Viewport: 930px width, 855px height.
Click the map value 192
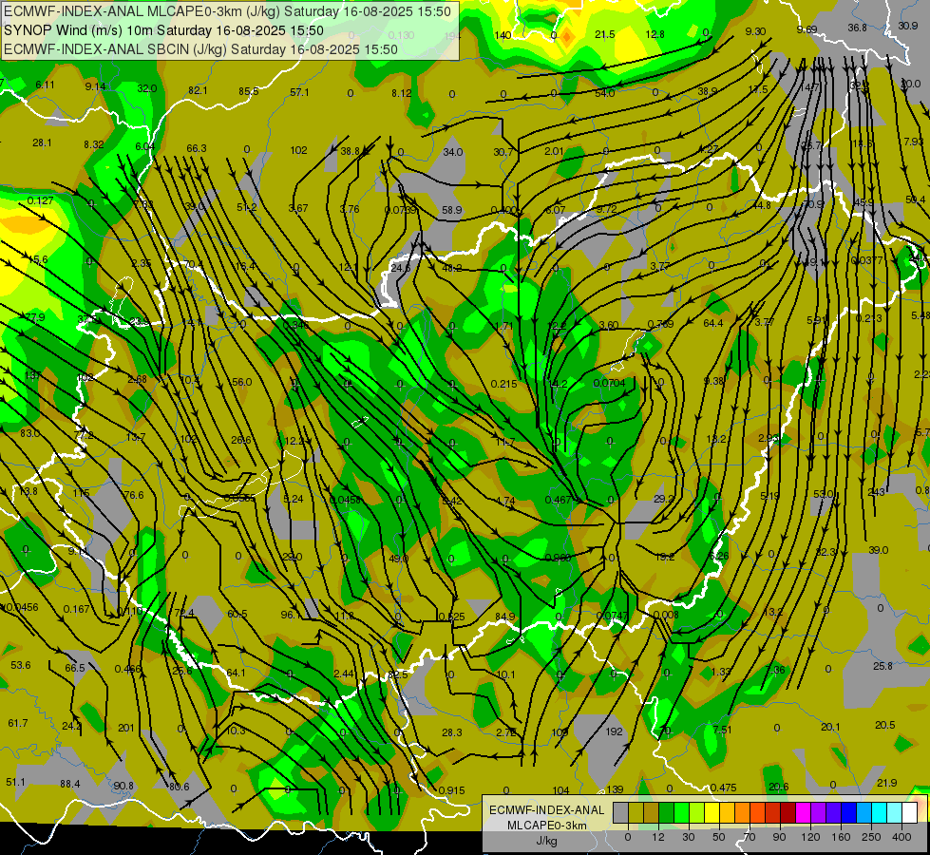tap(614, 731)
